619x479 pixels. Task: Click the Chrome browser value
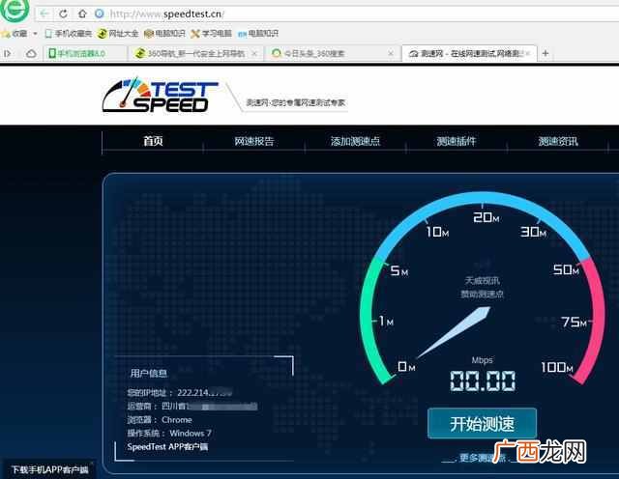[x=176, y=420]
